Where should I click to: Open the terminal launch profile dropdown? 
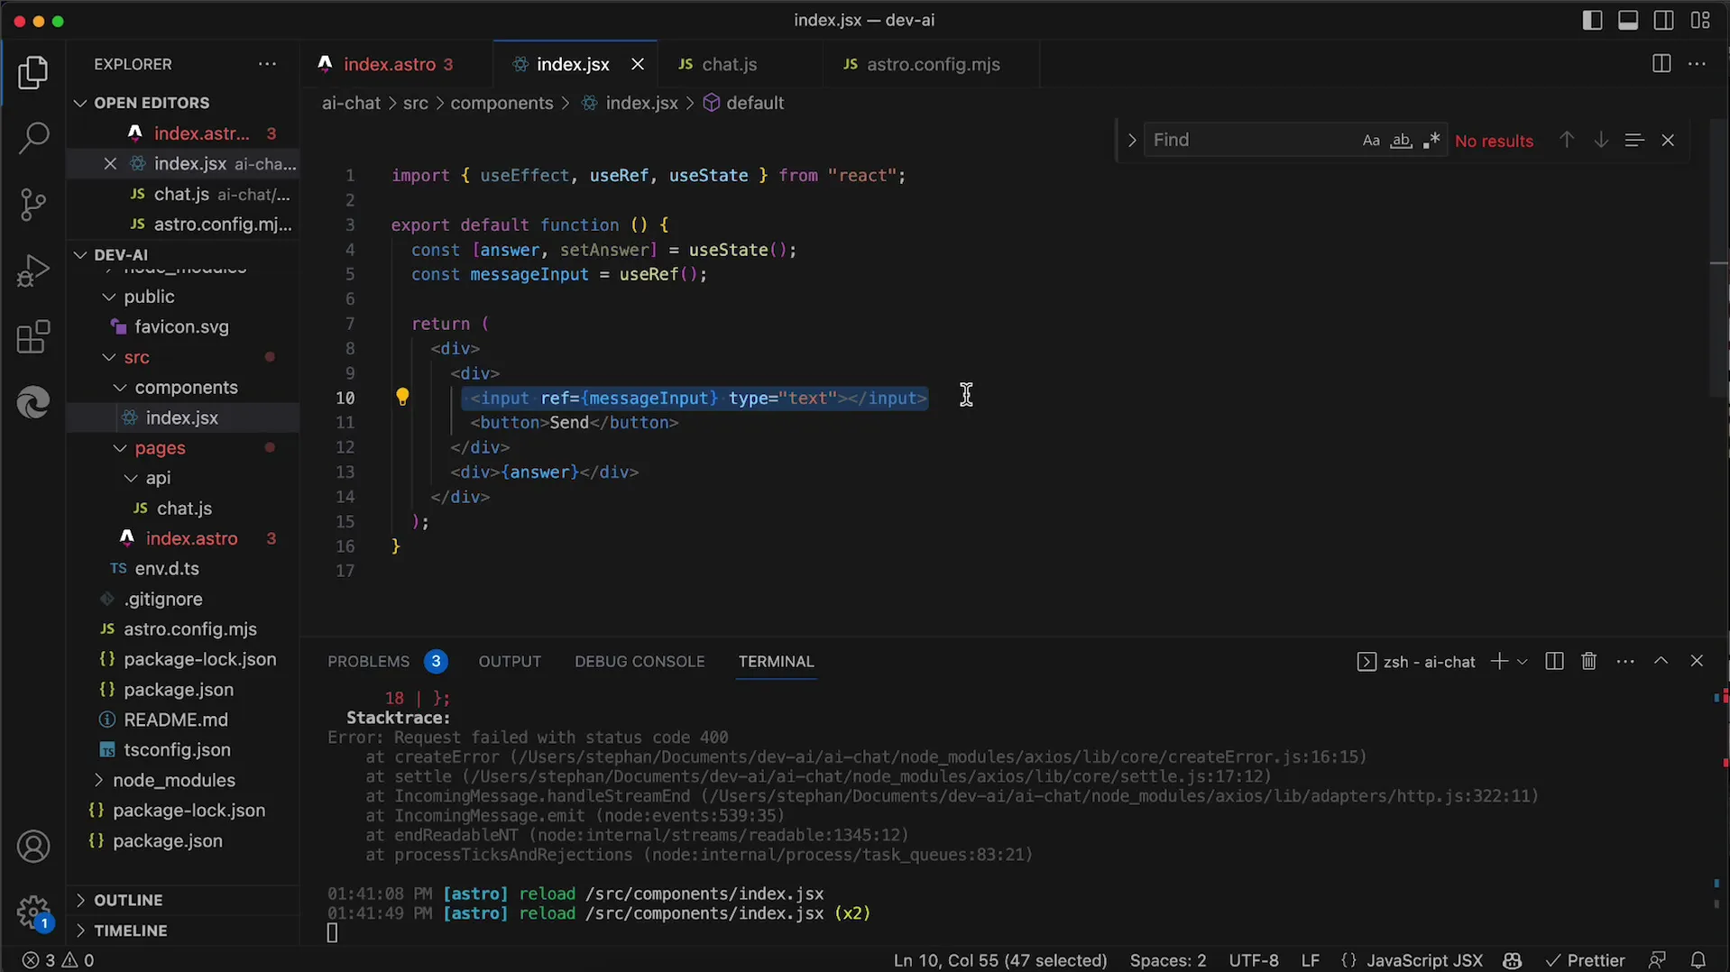click(1523, 662)
